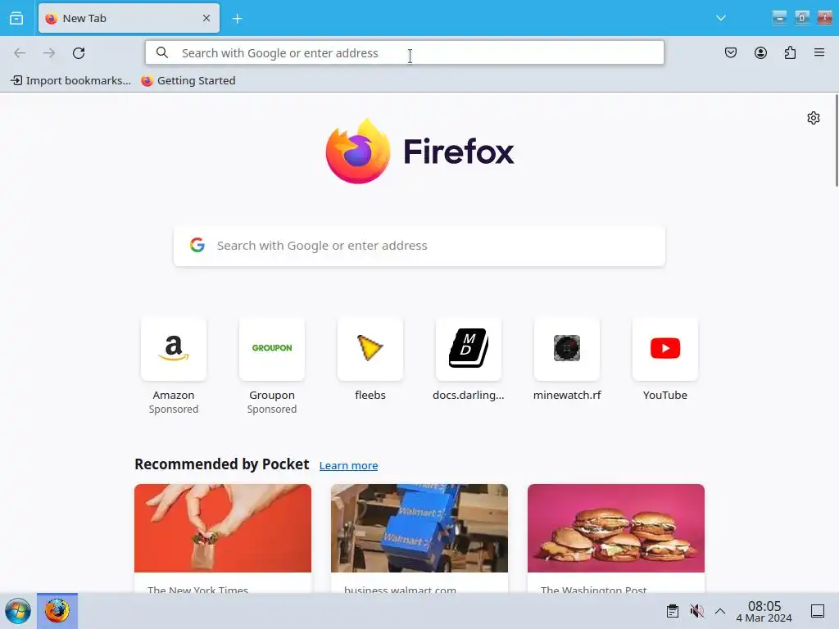Open the New York Times story thumbnail

pyautogui.click(x=223, y=528)
